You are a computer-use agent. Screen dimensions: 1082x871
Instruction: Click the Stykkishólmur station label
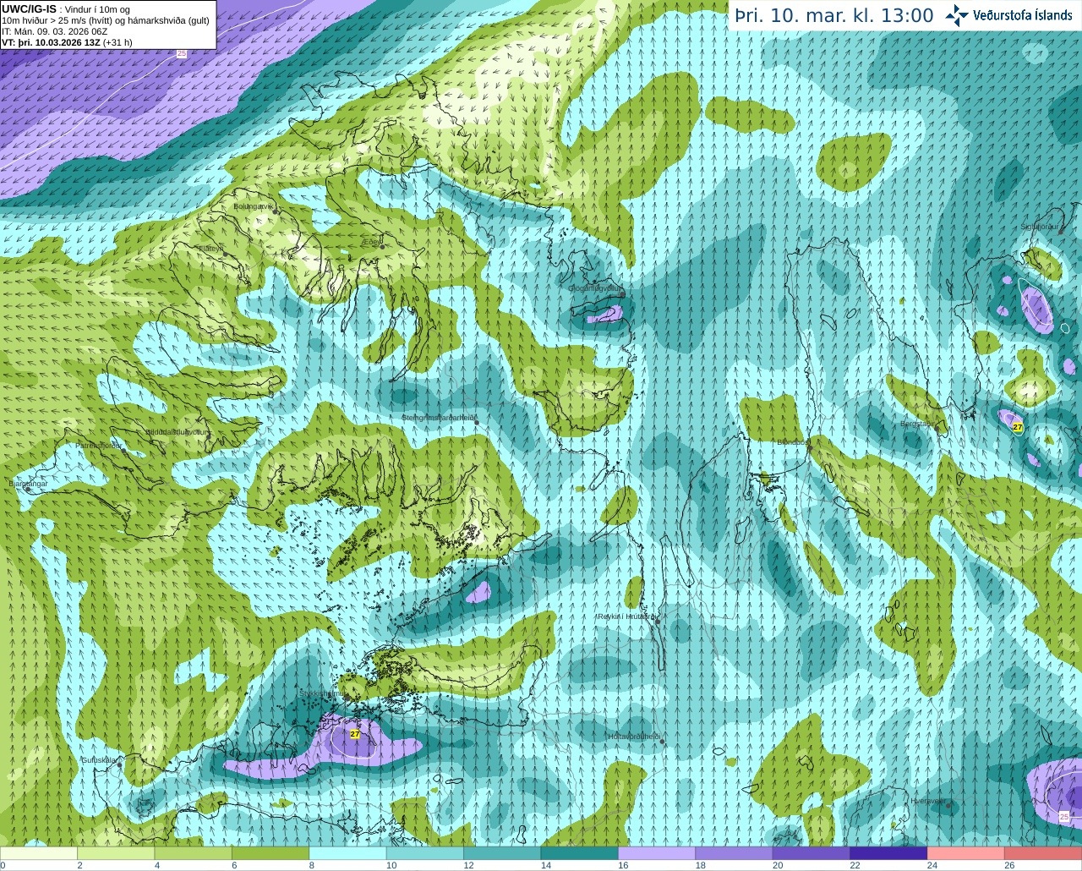tap(322, 693)
